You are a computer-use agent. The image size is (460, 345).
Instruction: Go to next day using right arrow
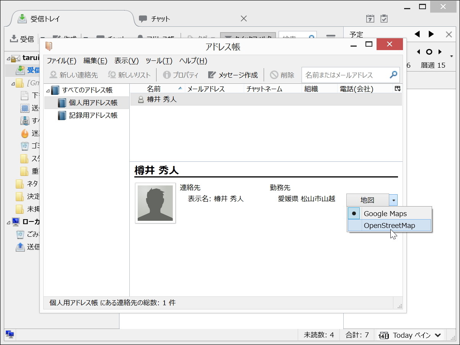tap(432, 34)
